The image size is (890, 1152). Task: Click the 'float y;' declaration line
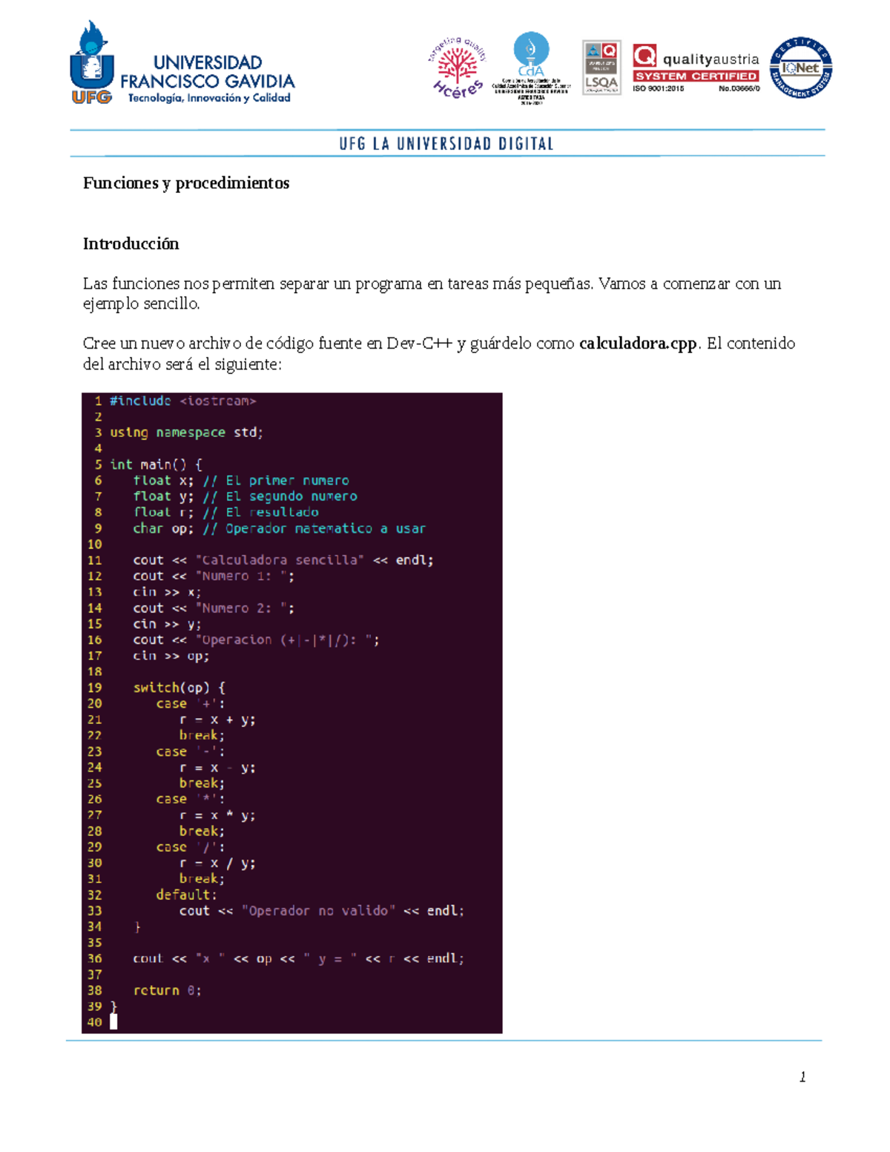pyautogui.click(x=245, y=496)
